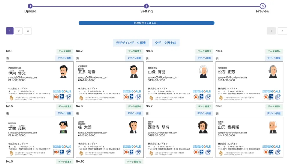Select the portrait on card No.1

(64, 72)
